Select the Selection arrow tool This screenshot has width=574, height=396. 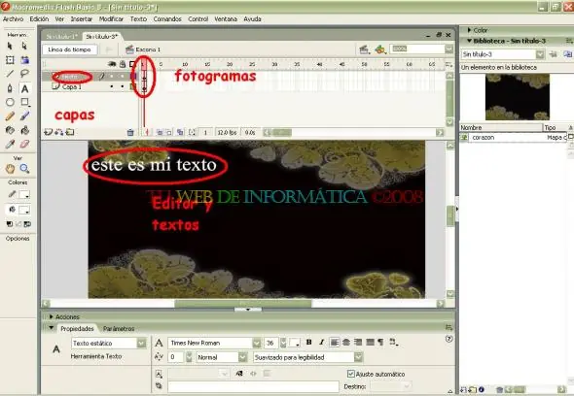click(x=10, y=46)
